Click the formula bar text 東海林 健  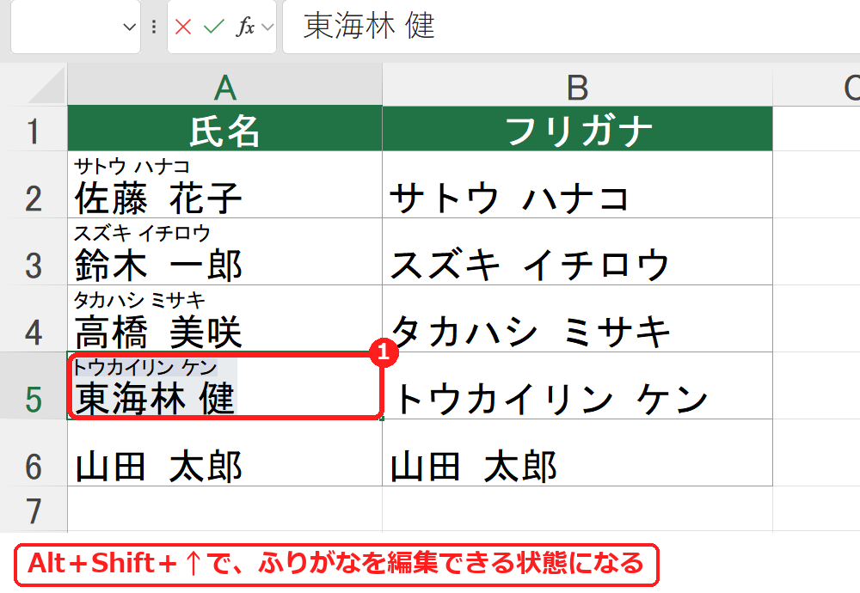point(369,26)
